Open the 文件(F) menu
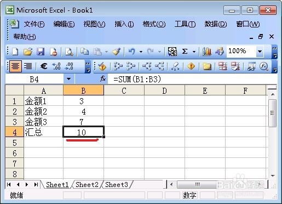282x204 pixels. point(34,24)
